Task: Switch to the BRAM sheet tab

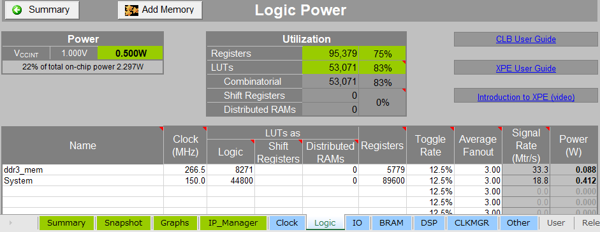Action: [391, 223]
